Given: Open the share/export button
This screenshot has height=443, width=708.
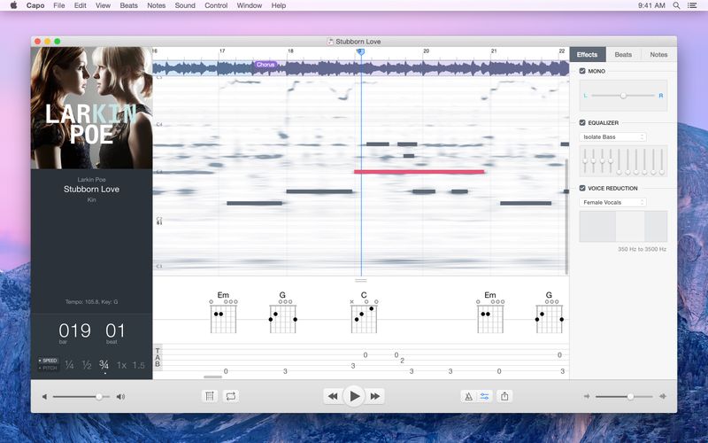Looking at the screenshot, I should 504,396.
